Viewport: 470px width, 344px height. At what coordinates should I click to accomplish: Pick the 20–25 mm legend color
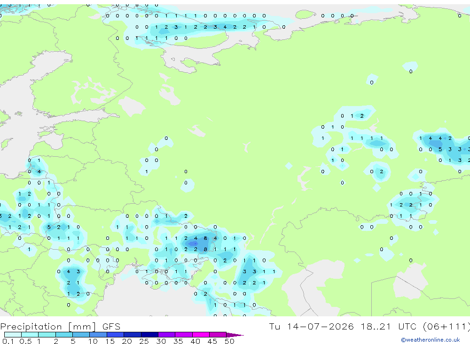click(133, 335)
